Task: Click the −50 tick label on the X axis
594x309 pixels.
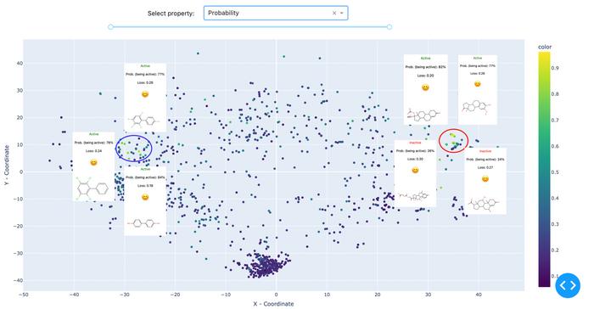Action: tap(24, 295)
